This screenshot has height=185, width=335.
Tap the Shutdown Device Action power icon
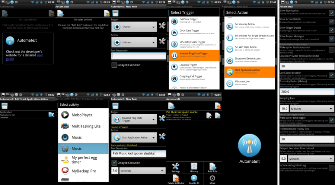click(230, 61)
